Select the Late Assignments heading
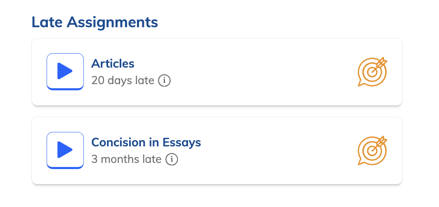 tap(94, 22)
